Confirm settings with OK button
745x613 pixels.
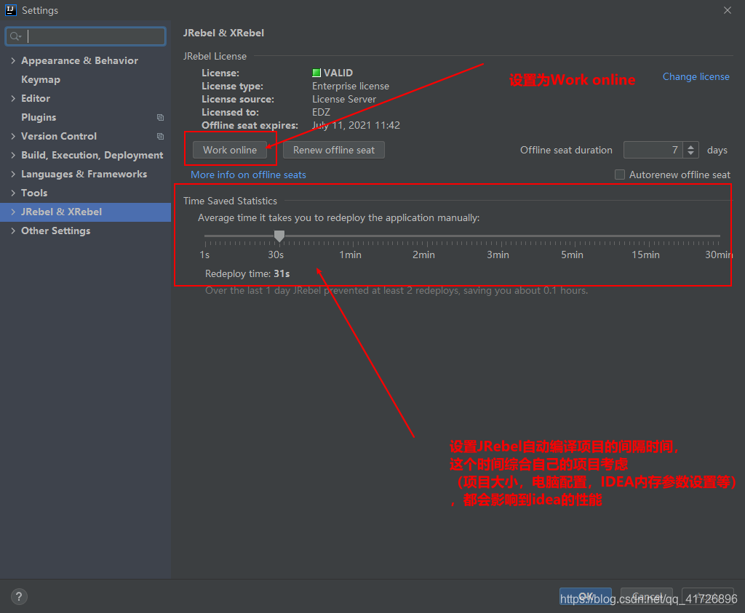click(x=586, y=596)
